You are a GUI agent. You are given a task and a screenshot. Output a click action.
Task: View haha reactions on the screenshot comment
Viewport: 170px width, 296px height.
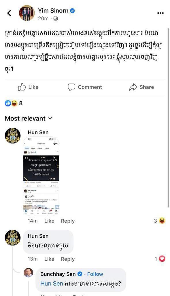coord(160,221)
